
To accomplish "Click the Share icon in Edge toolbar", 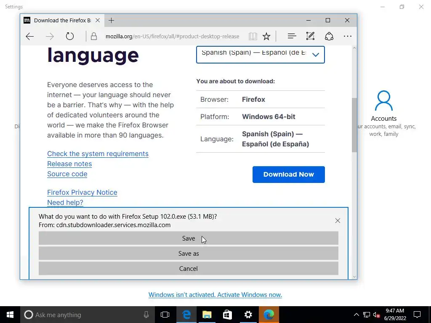I will (x=329, y=36).
